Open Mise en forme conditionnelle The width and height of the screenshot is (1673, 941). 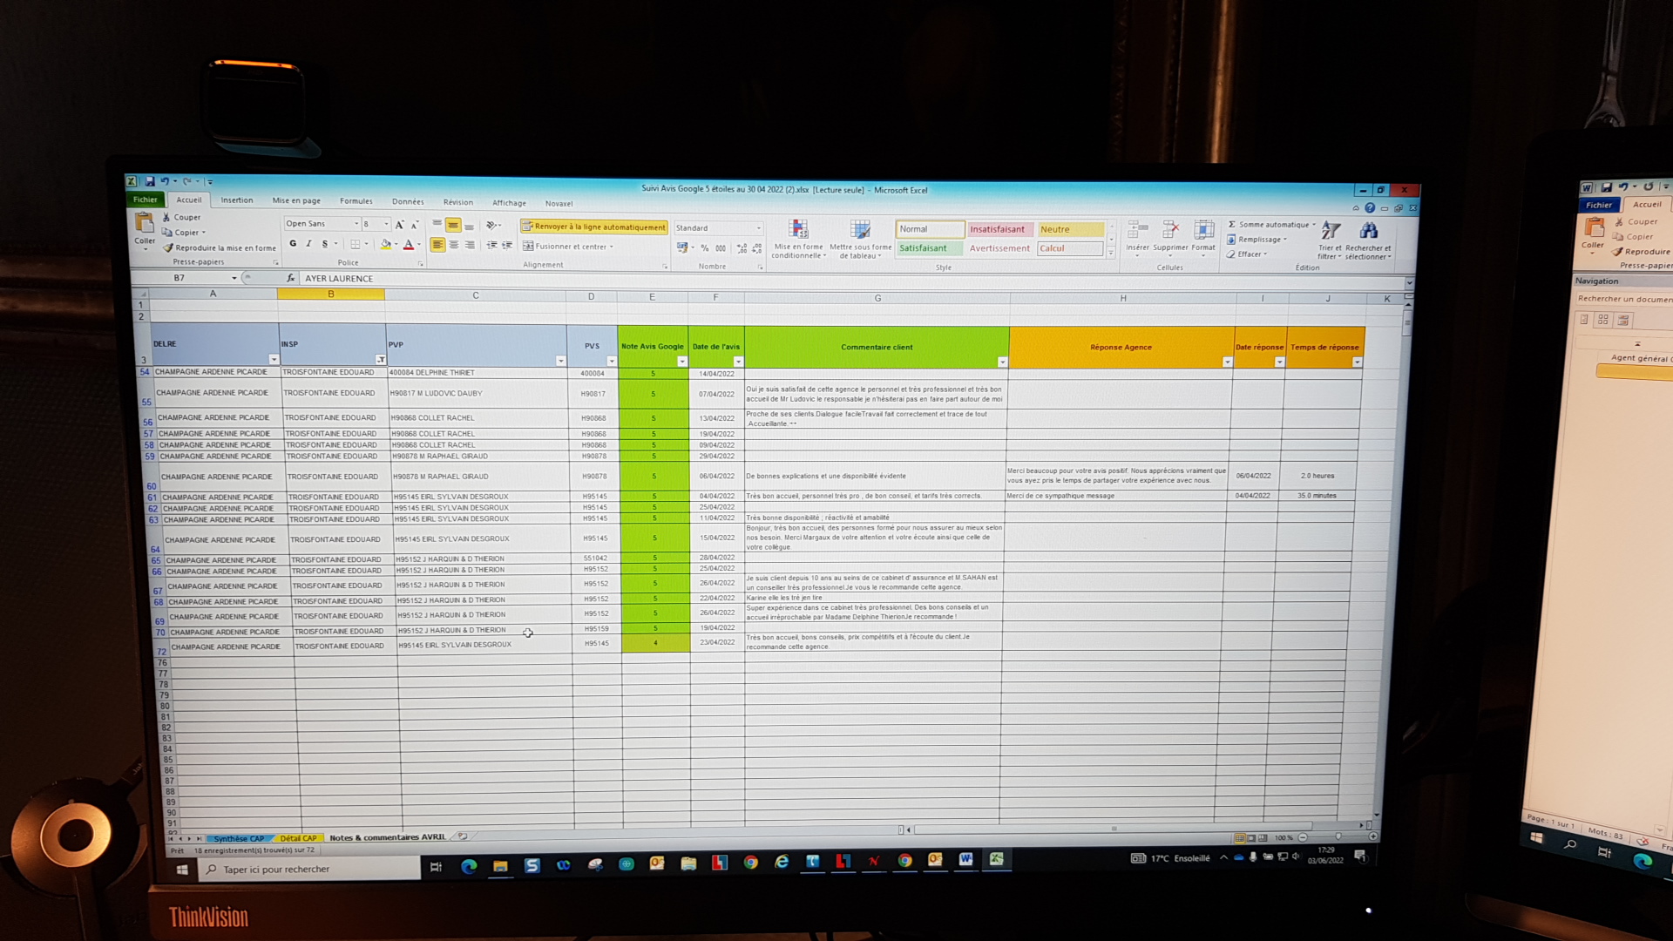click(x=797, y=239)
